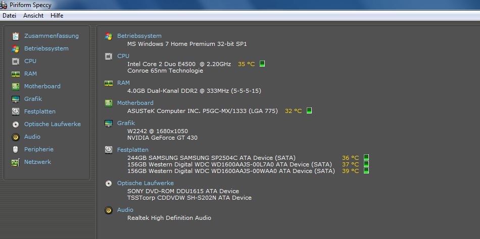Viewport: 480px width, 239px height.
Task: Go to the CPU section in sidebar
Action: (x=30, y=61)
